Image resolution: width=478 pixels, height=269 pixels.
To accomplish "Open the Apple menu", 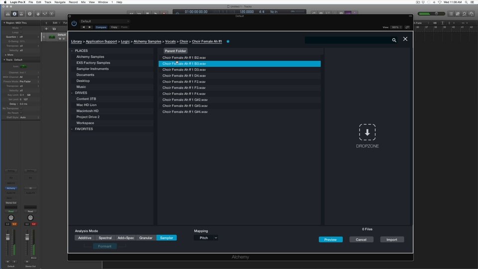I will tap(5, 2).
